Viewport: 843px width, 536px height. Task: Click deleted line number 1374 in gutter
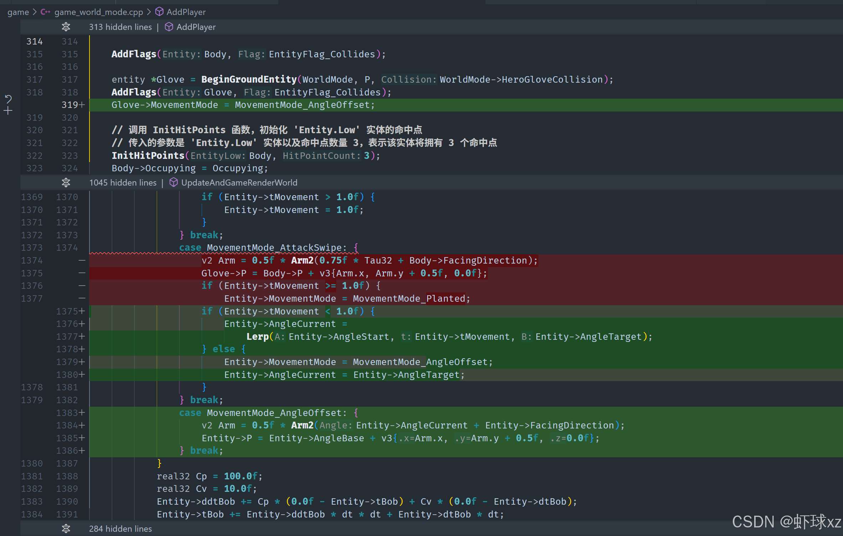click(x=32, y=260)
